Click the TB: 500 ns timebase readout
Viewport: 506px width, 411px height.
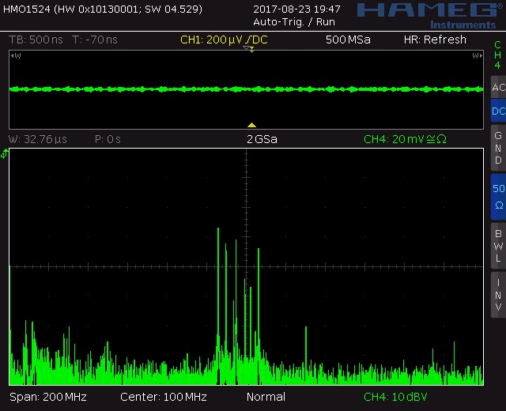pos(34,40)
